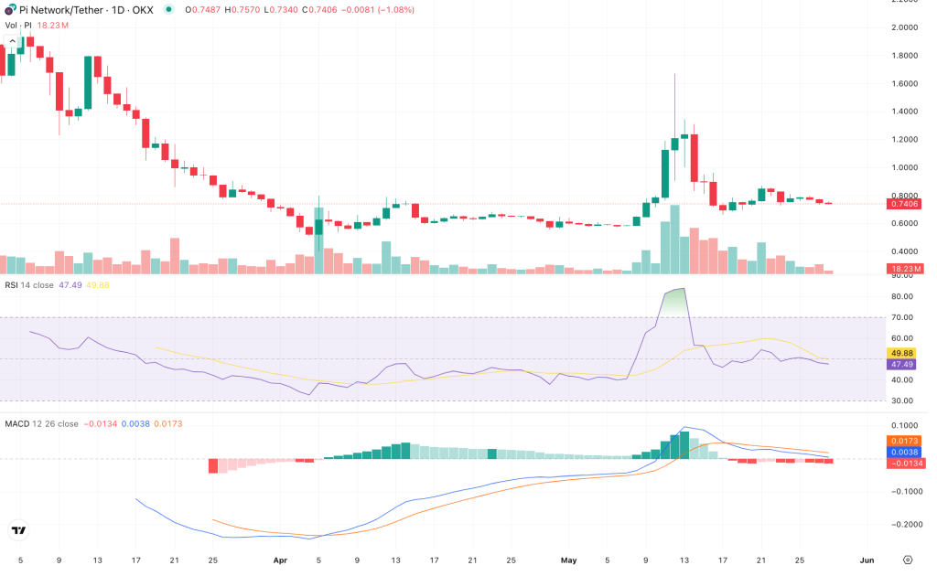Click the 0.4000 price axis label
Image resolution: width=937 pixels, height=576 pixels.
(904, 251)
